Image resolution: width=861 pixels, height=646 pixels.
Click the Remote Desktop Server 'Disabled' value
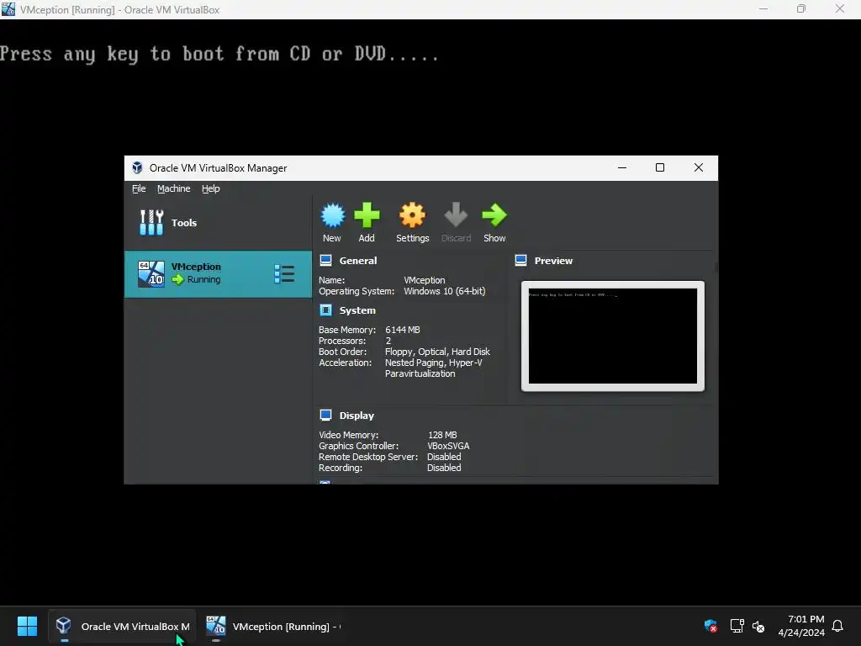[444, 457]
